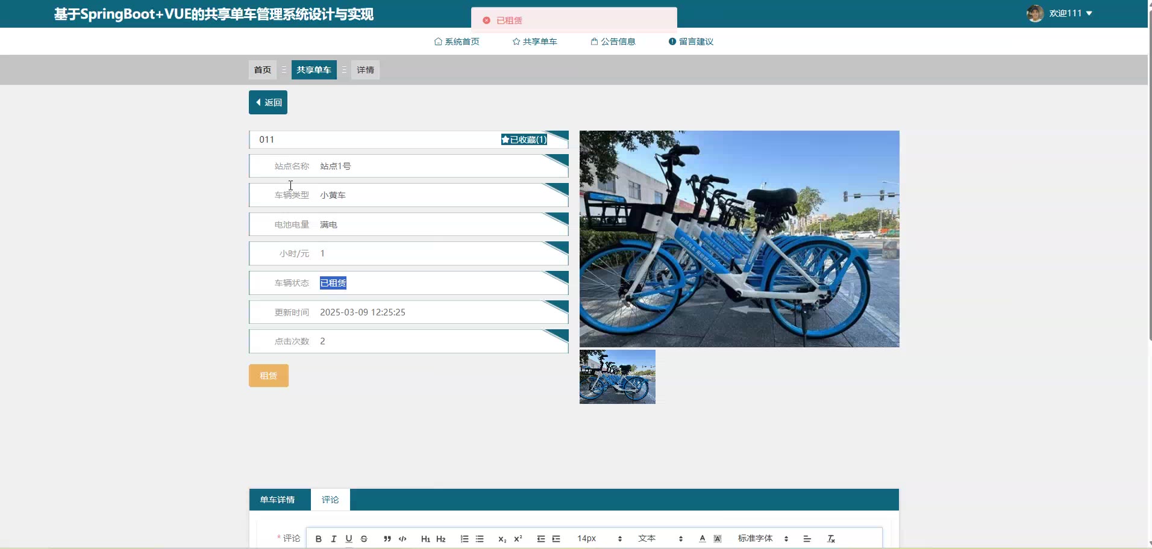
Task: Open the 共享单车 navigation menu item
Action: [534, 42]
